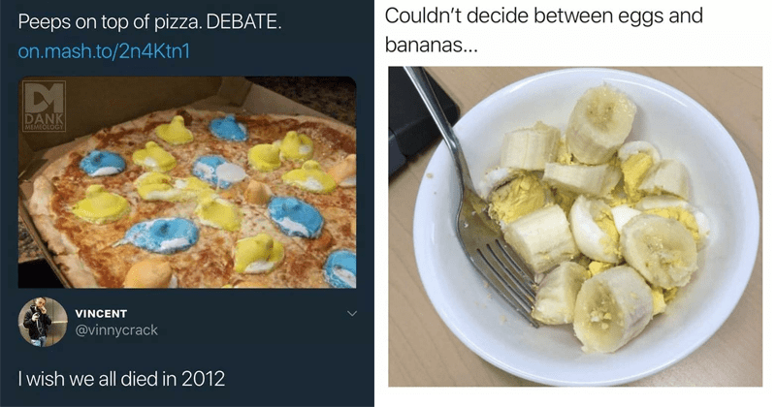Click the 'I wish we all died in 2012' tweet text
The width and height of the screenshot is (776, 407).
[x=121, y=379]
